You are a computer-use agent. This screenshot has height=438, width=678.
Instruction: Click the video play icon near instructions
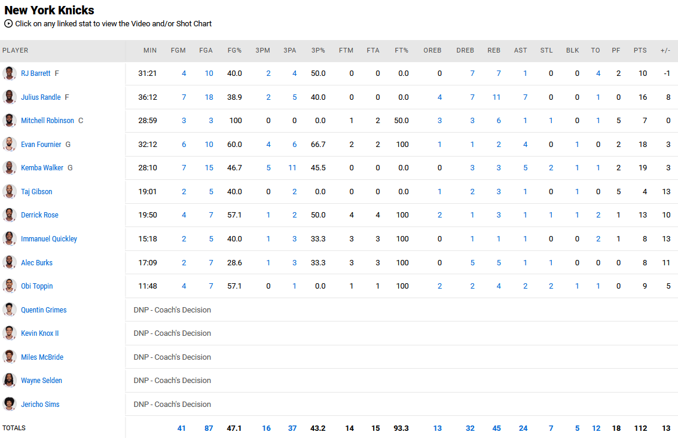(x=8, y=24)
